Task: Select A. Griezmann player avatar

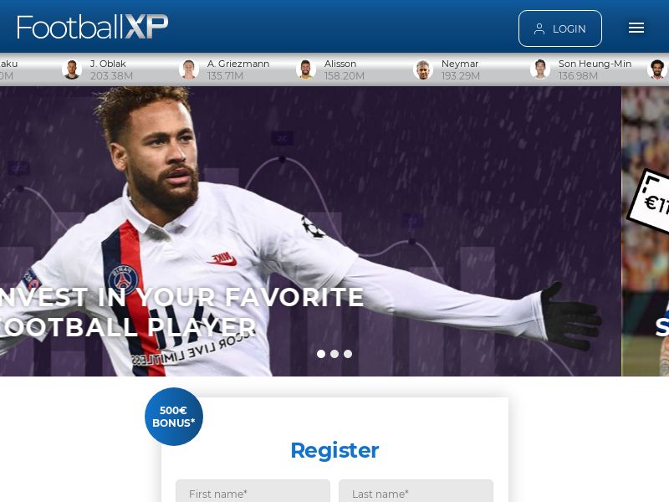Action: pos(189,69)
